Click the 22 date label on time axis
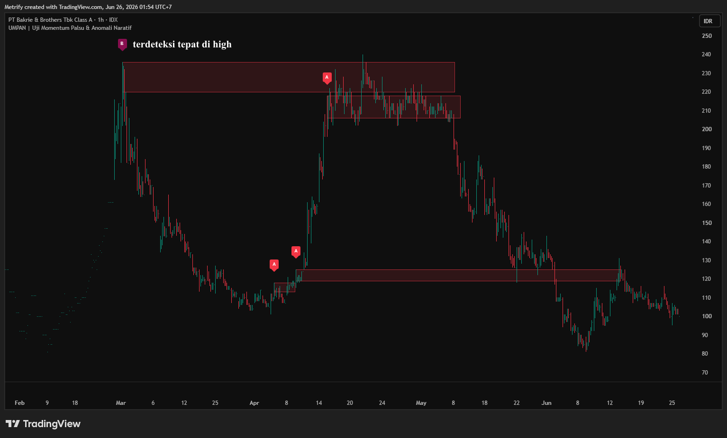Screen dimensions: 727x438 coord(517,403)
